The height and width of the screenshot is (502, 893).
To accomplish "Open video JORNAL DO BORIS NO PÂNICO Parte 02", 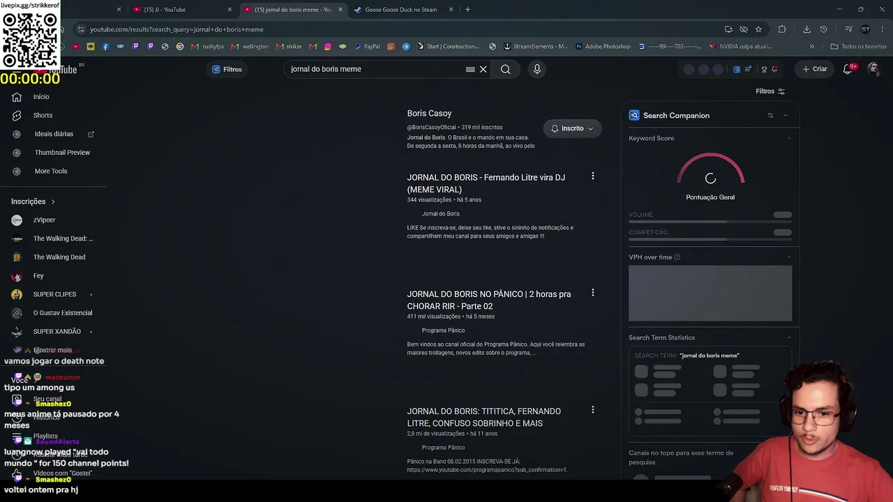I will coord(489,300).
